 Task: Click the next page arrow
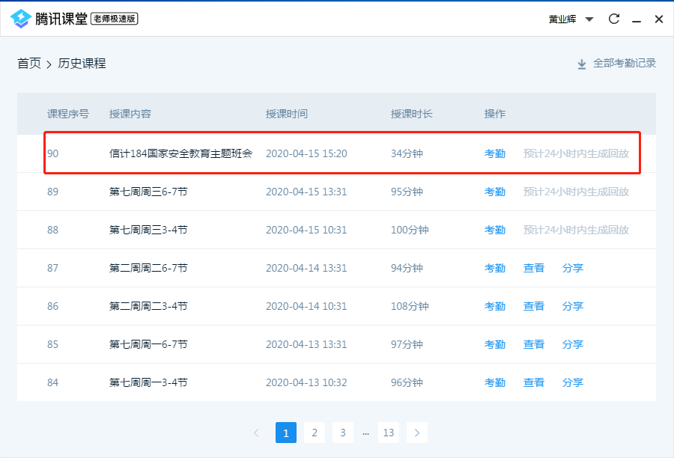coord(417,433)
